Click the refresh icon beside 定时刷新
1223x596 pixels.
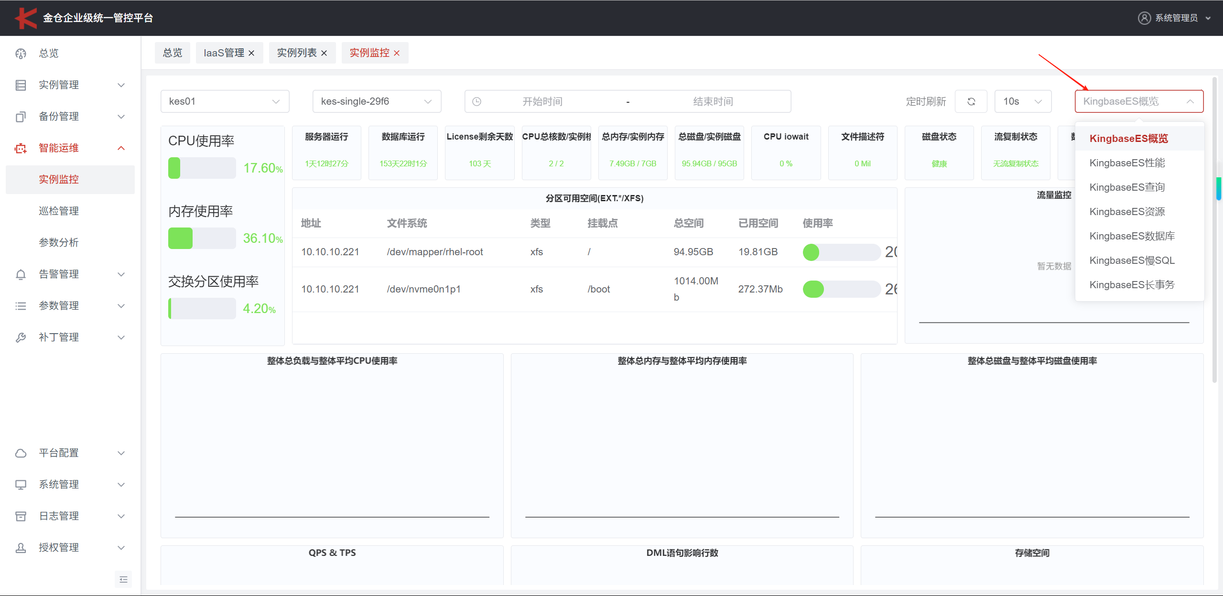[x=971, y=101]
